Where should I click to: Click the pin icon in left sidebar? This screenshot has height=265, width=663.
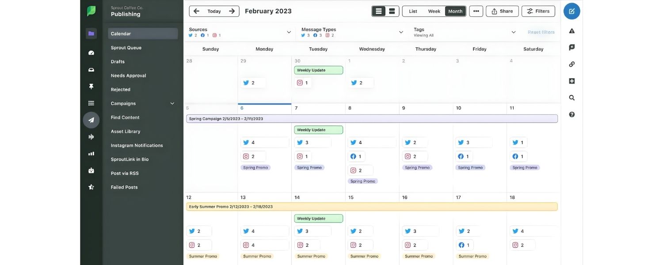pos(91,87)
